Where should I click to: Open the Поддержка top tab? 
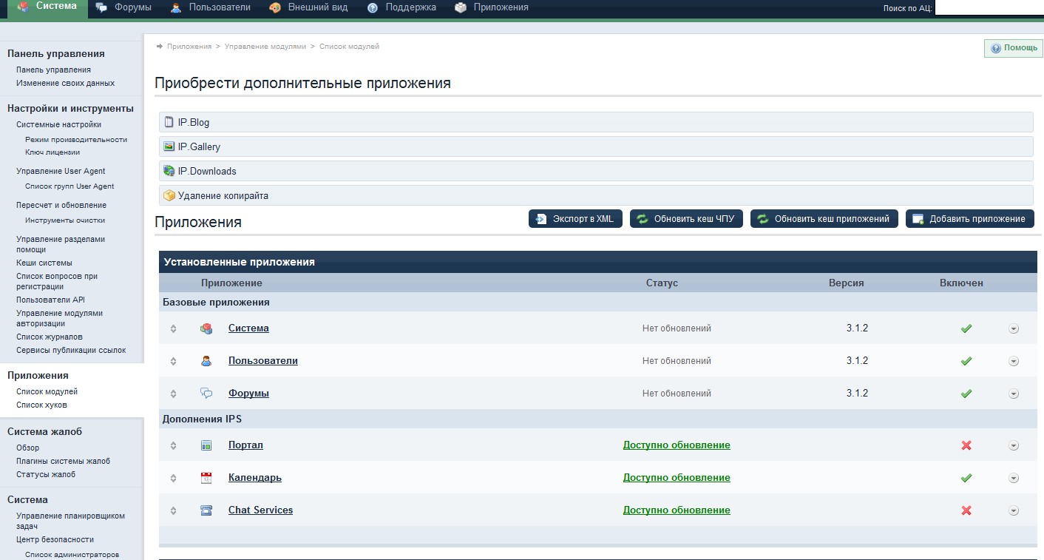click(401, 7)
